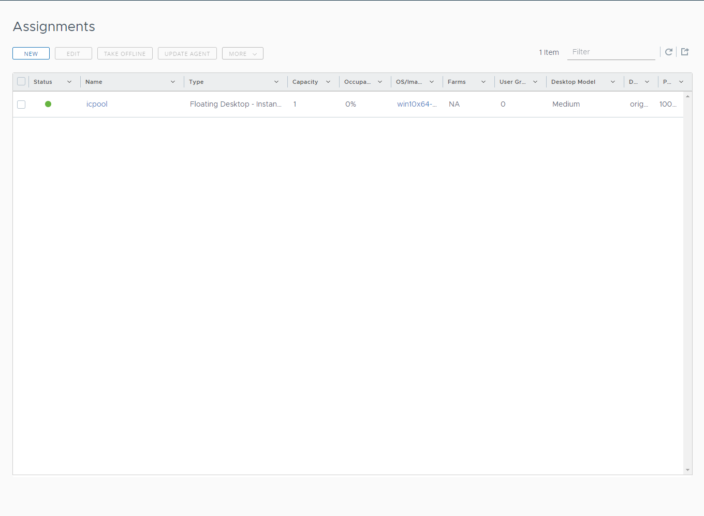Focus the Filter input field
The width and height of the screenshot is (704, 516).
[611, 52]
